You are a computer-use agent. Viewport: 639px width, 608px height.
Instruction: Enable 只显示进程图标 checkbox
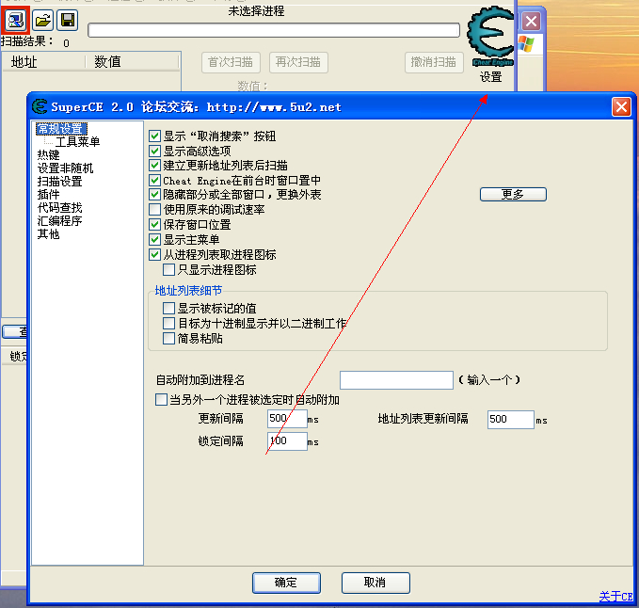point(168,269)
